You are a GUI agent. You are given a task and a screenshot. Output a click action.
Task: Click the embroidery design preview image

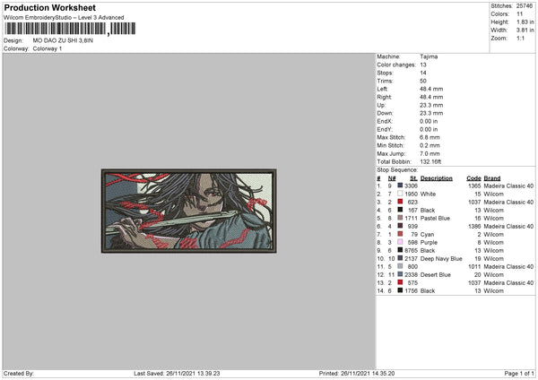[x=189, y=211]
